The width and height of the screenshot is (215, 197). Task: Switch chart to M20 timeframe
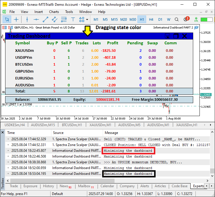pos(123,19)
